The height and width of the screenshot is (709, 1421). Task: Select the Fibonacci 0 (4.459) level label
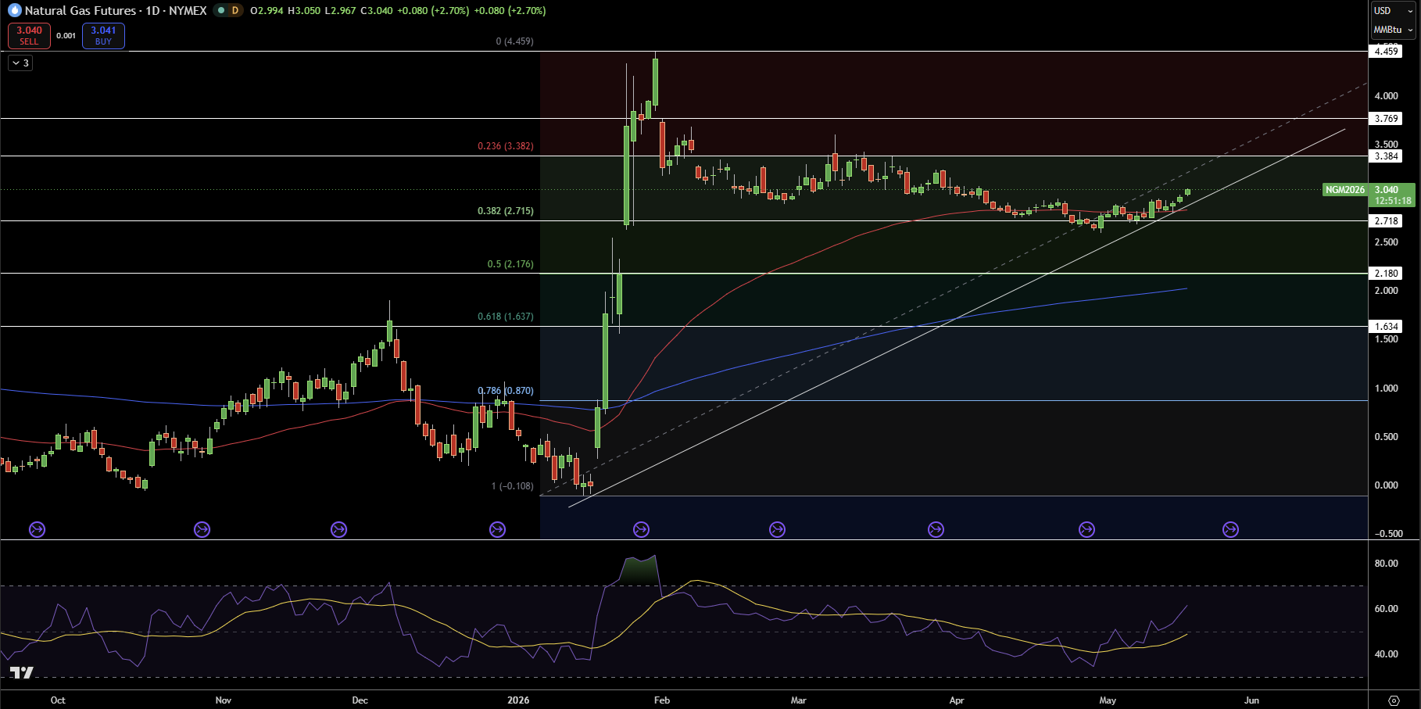514,41
